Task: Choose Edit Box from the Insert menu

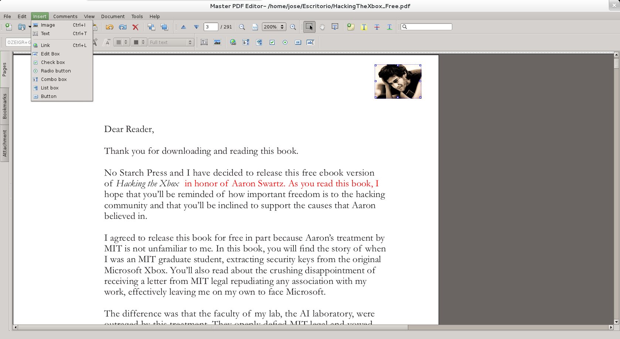Action: [x=62, y=54]
